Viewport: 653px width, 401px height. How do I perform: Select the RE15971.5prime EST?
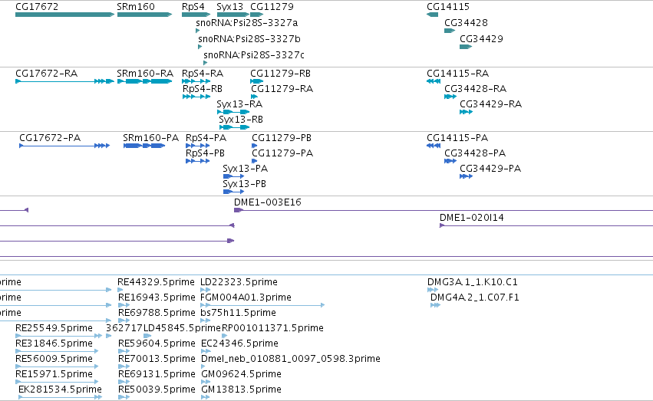click(57, 383)
